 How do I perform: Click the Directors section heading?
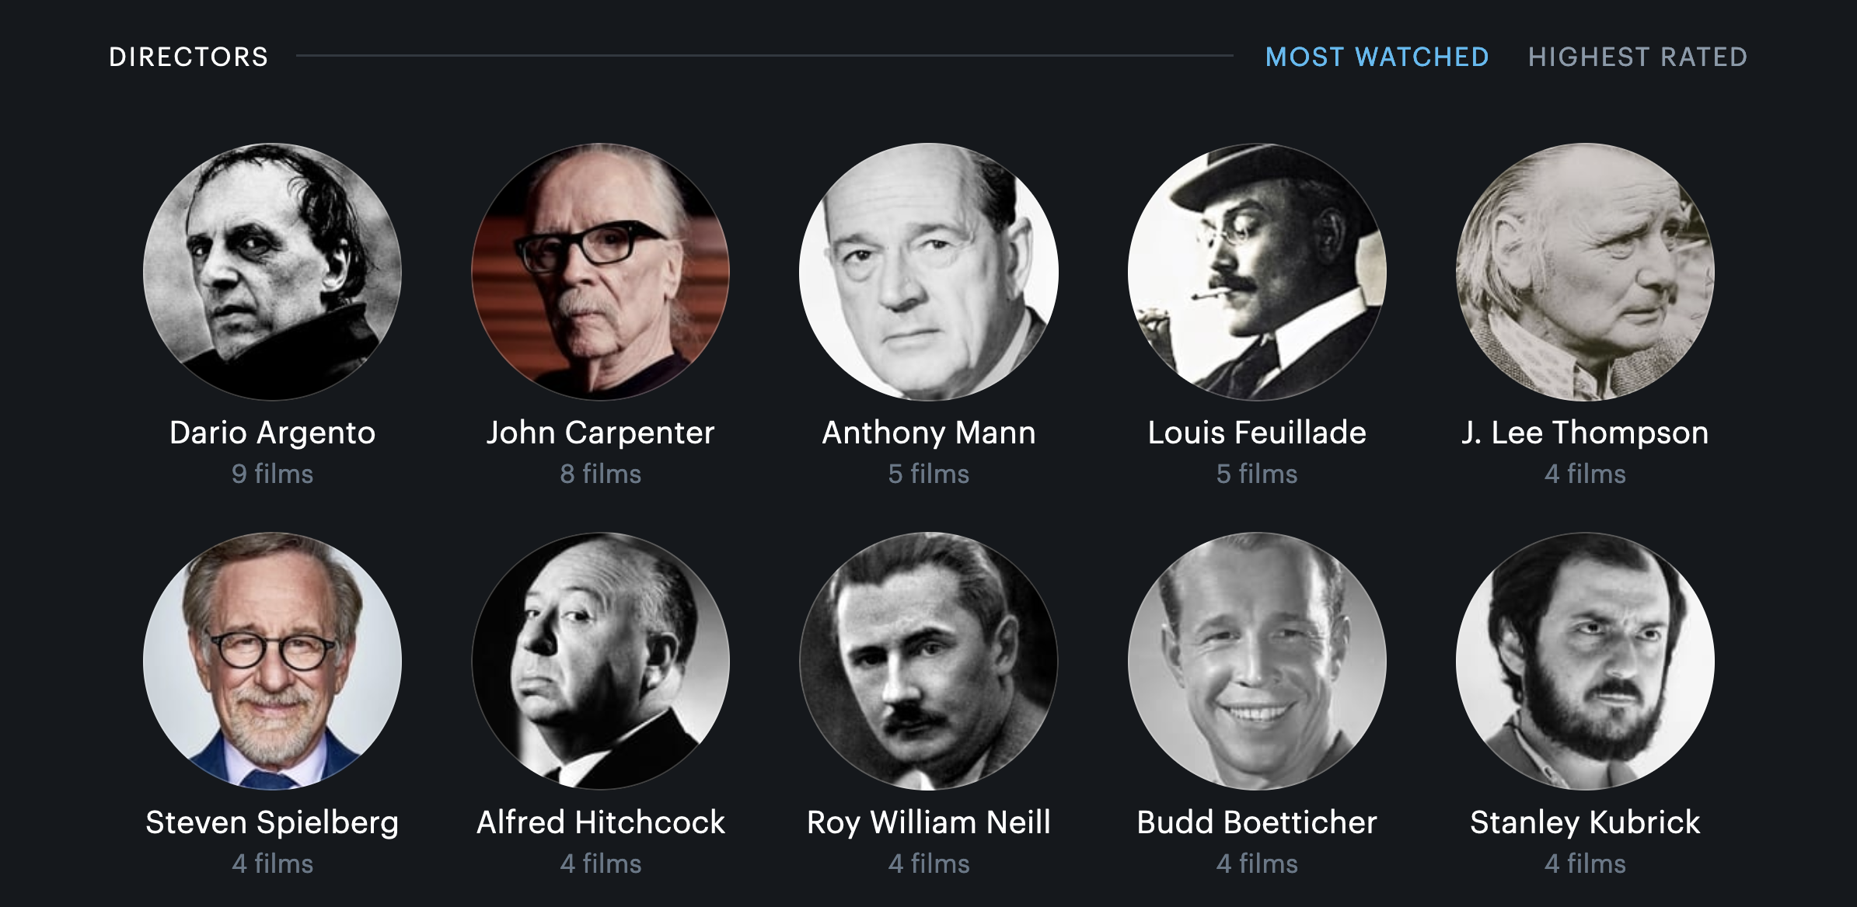point(188,57)
